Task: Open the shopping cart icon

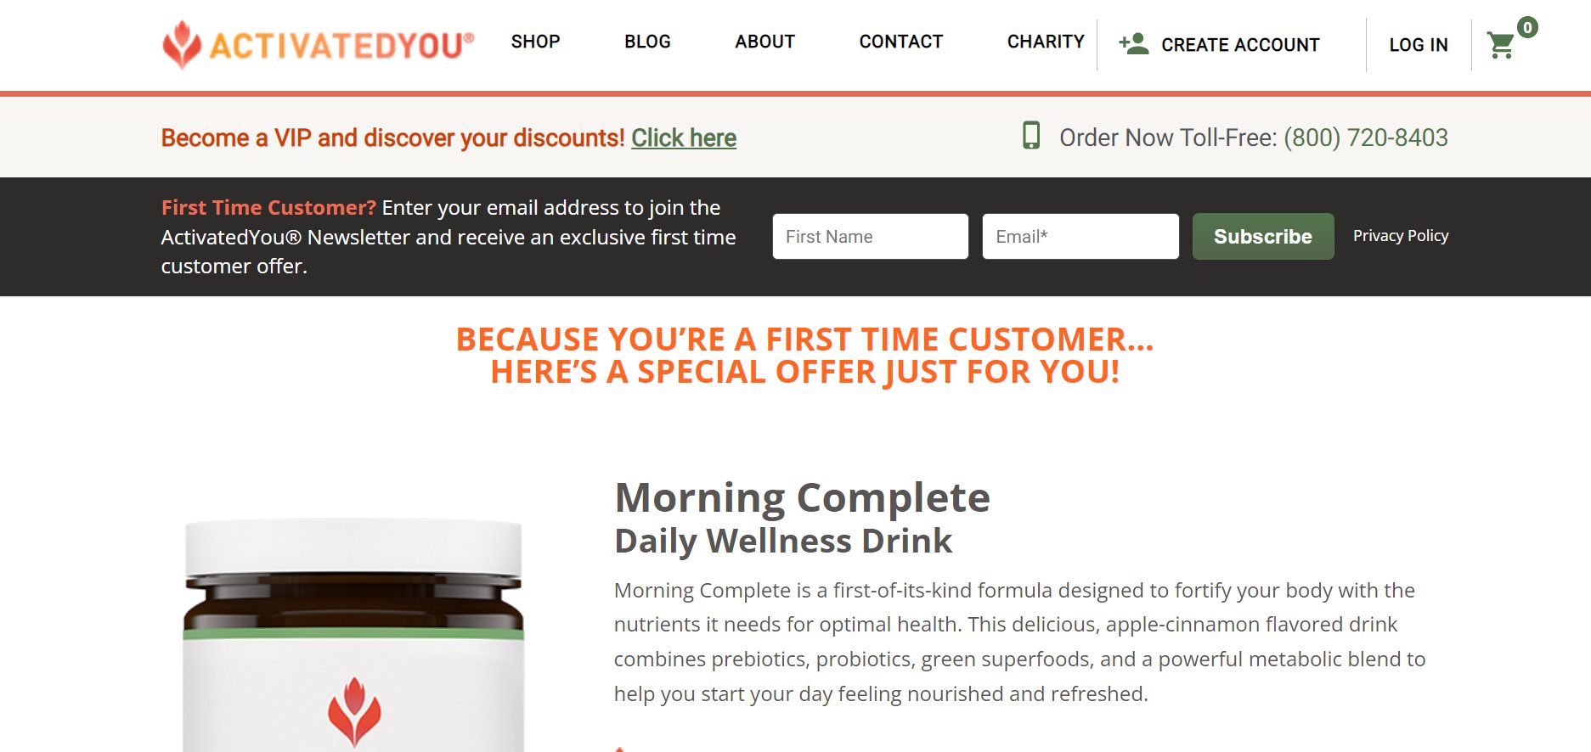Action: pyautogui.click(x=1500, y=45)
